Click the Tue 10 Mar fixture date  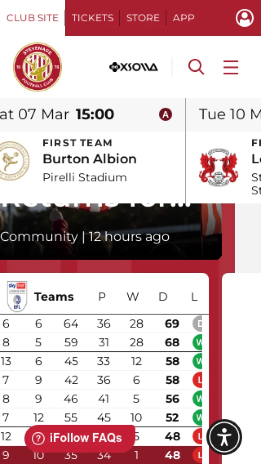(x=228, y=115)
